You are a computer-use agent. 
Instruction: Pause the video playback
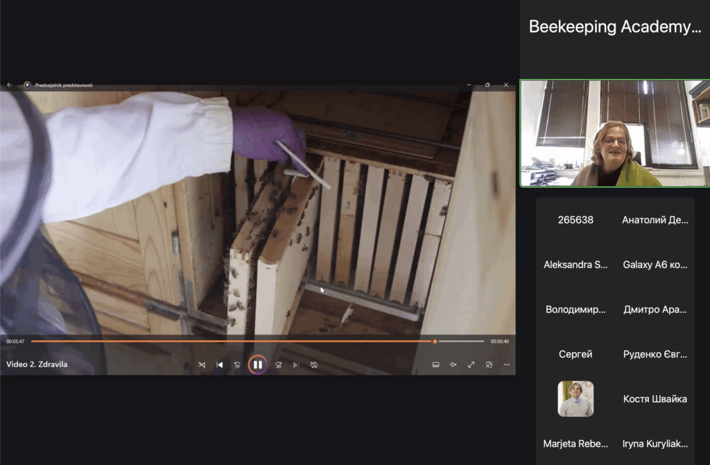(x=257, y=364)
